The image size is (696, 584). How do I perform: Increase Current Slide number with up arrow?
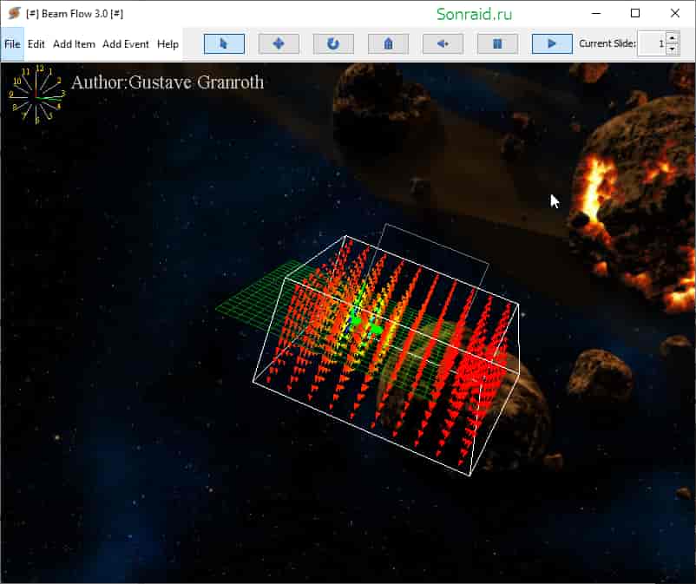[x=672, y=38]
